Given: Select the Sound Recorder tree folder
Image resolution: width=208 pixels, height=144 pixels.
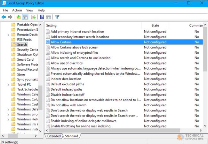Looking at the screenshot, I should pos(27,69).
